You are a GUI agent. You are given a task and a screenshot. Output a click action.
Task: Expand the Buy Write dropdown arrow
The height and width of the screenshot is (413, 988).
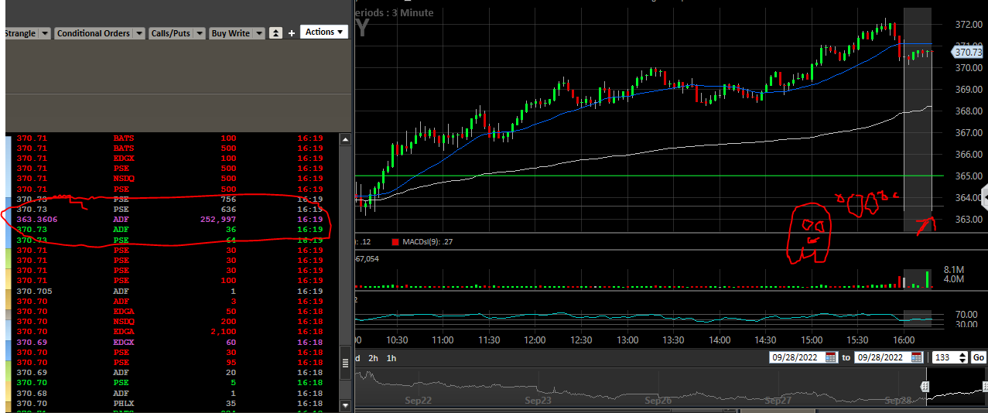coord(258,33)
